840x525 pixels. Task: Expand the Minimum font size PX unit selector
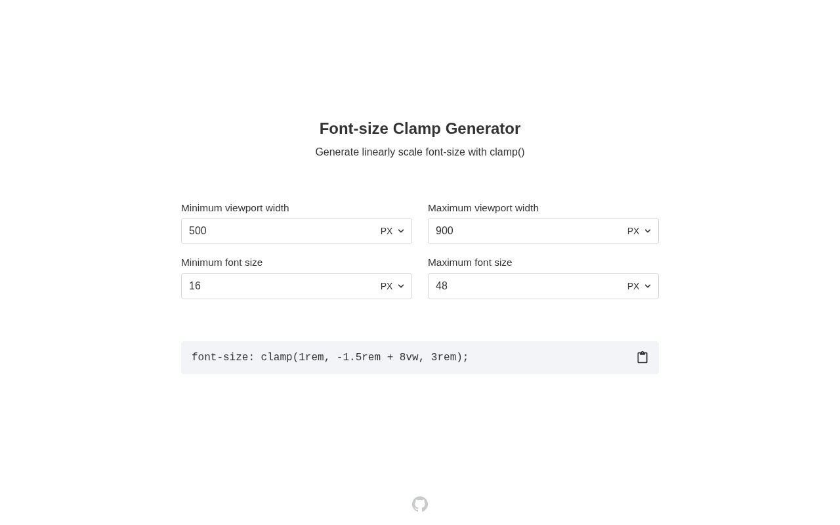point(392,286)
